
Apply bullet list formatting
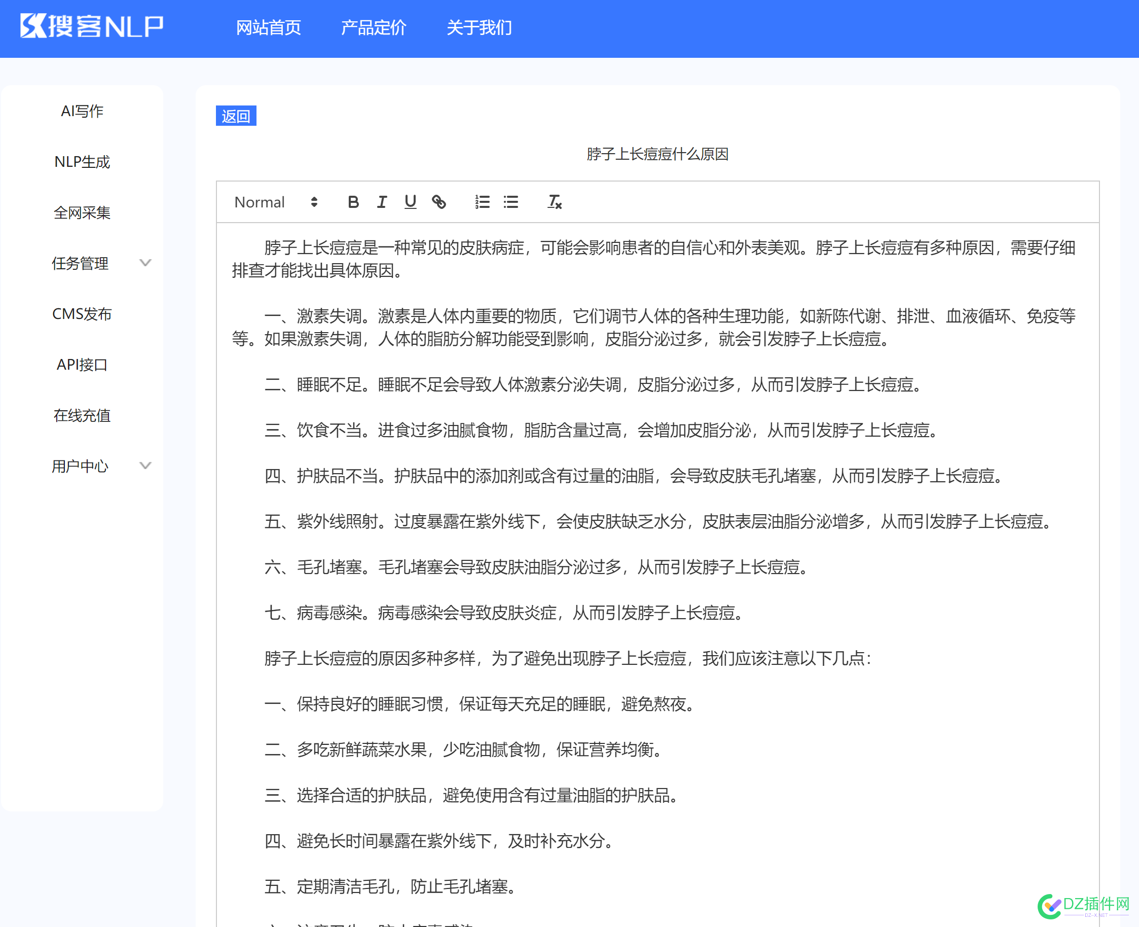coord(511,202)
